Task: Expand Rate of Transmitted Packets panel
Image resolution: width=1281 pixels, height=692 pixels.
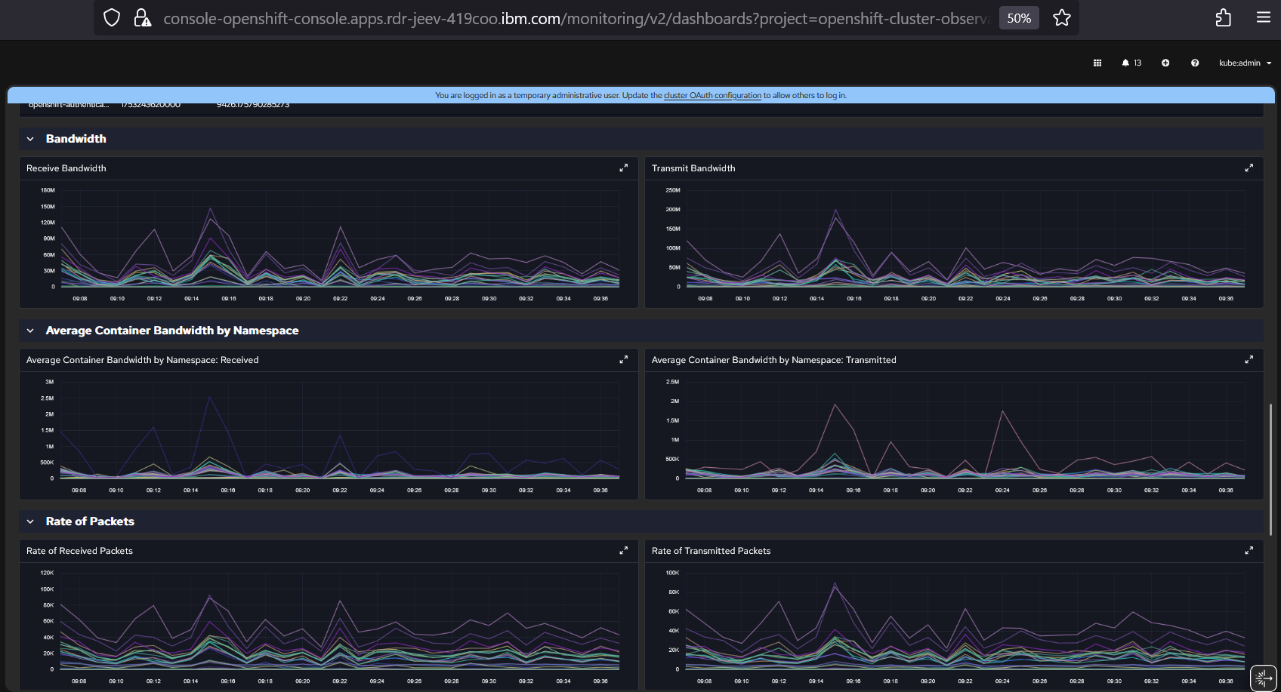Action: click(x=1249, y=551)
